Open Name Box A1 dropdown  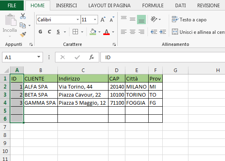click(39, 57)
